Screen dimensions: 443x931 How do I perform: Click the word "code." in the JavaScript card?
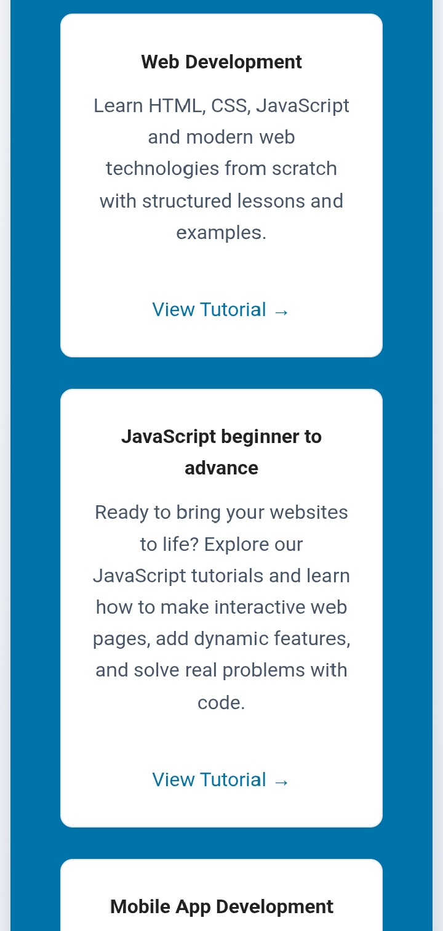tap(221, 702)
